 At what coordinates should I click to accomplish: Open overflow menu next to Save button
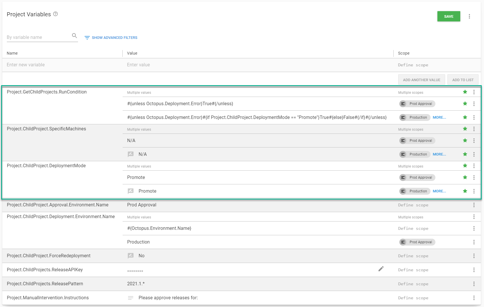469,16
